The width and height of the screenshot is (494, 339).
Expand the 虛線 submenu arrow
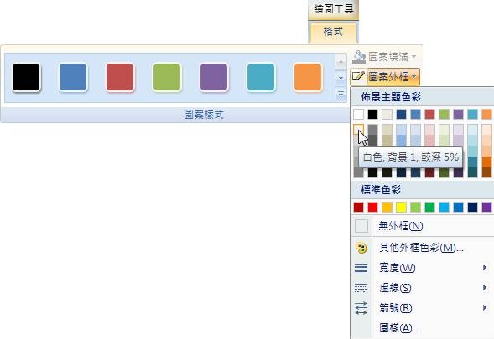pyautogui.click(x=485, y=287)
